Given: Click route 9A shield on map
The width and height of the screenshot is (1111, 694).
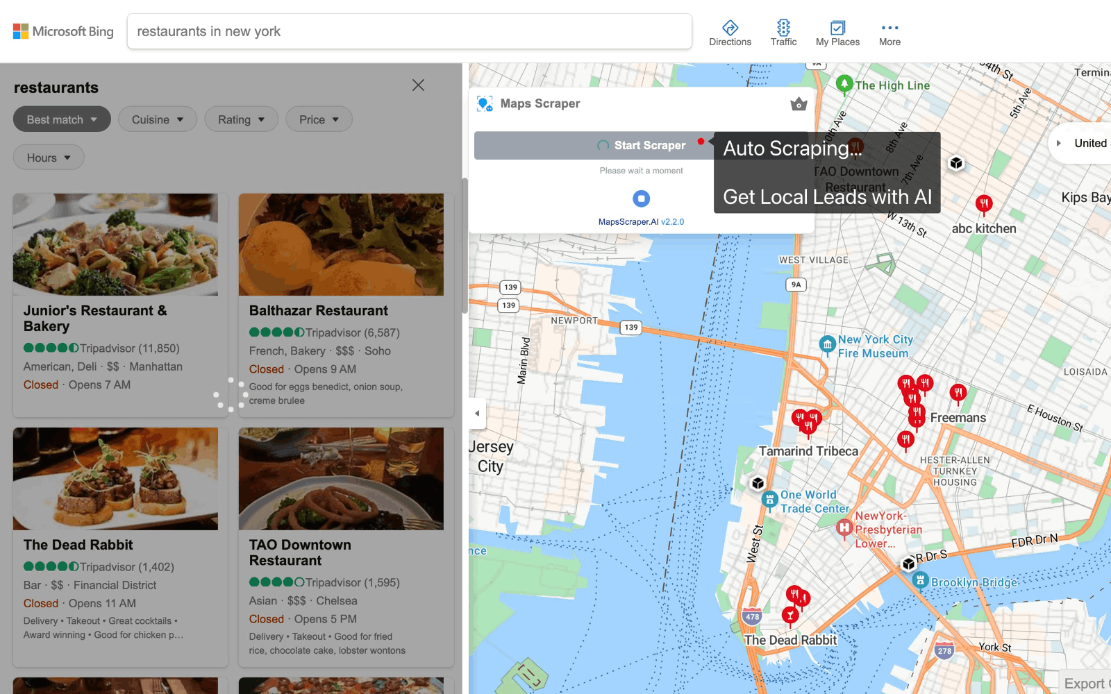Looking at the screenshot, I should click(x=796, y=285).
